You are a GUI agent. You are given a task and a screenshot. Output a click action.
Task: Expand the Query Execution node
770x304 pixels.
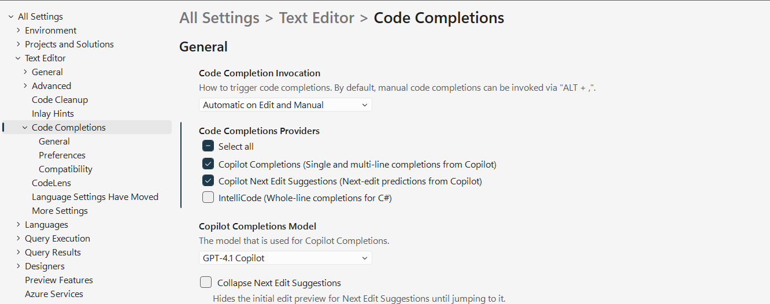coord(18,239)
